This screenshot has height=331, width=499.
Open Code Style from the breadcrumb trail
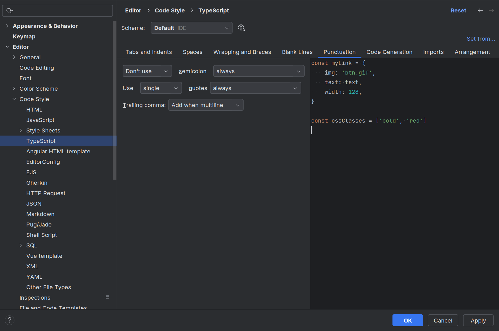(x=170, y=10)
